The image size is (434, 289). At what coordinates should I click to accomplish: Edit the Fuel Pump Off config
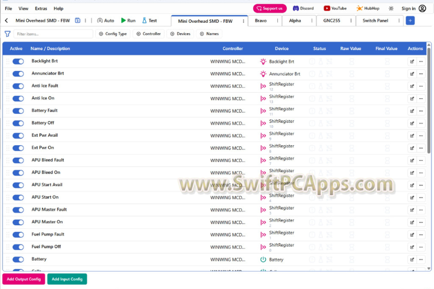pos(412,247)
